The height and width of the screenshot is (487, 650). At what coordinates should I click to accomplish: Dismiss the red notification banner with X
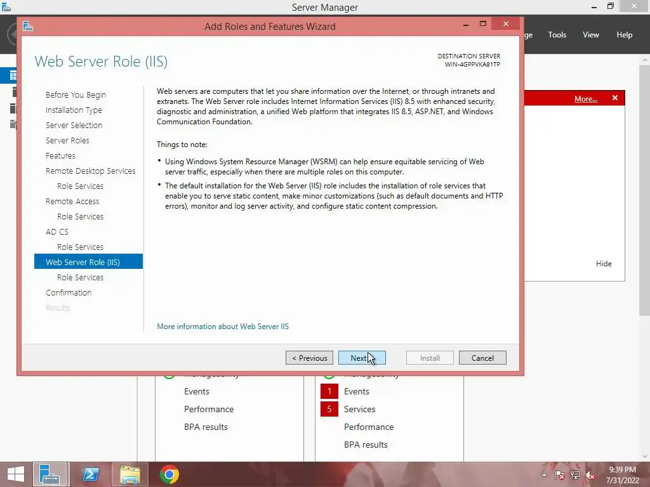pos(615,98)
